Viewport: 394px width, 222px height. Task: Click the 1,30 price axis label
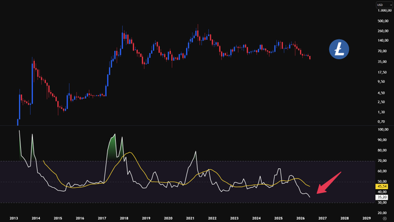(381, 112)
